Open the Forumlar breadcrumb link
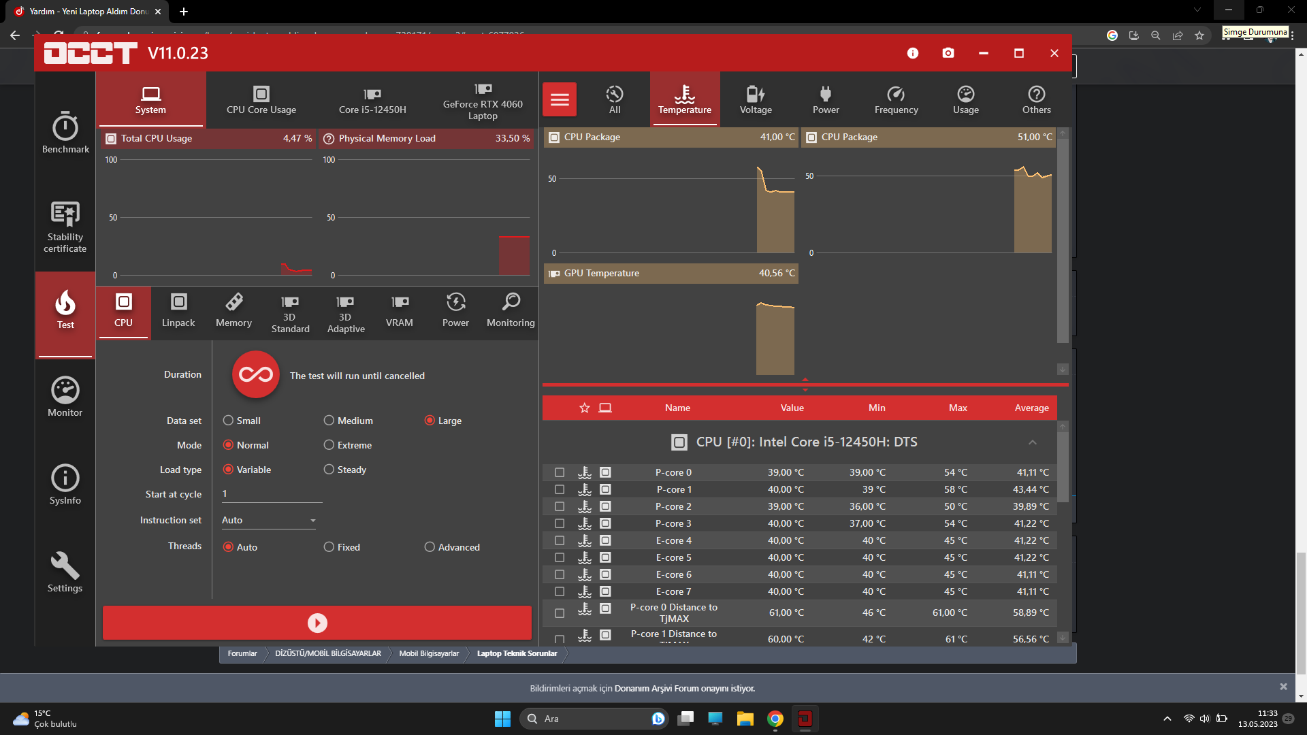Image resolution: width=1307 pixels, height=735 pixels. pyautogui.click(x=242, y=653)
